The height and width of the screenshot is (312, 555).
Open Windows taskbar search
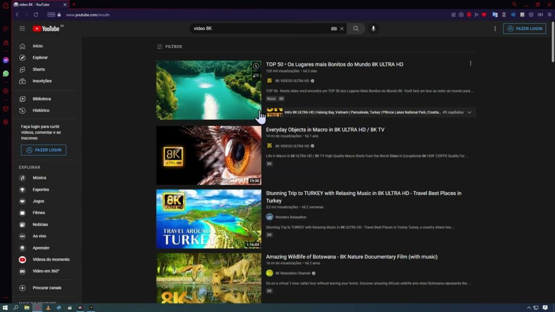[x=16, y=308]
